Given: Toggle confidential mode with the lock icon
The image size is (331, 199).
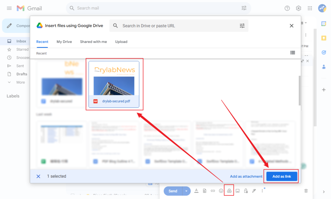Looking at the screenshot, I should [x=246, y=191].
